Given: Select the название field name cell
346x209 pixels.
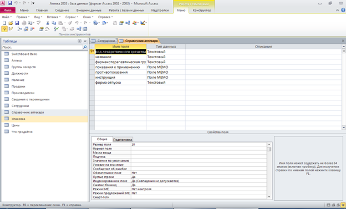Looking at the screenshot, I should 120,57.
